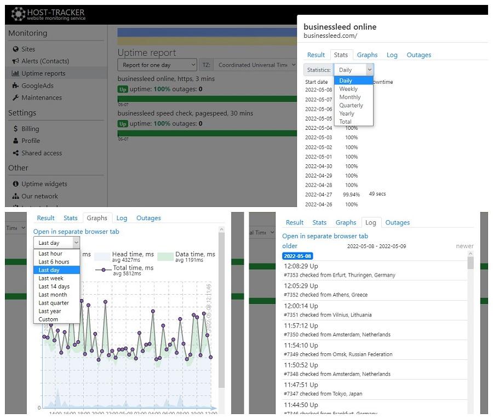Viewport: 493px width, 419px height.
Task: Choose Weekly in the Statistics dropdown list
Action: [348, 89]
